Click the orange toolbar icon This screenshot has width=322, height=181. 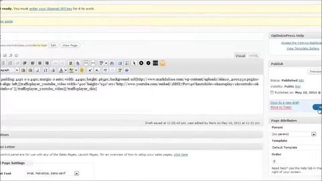[163, 63]
